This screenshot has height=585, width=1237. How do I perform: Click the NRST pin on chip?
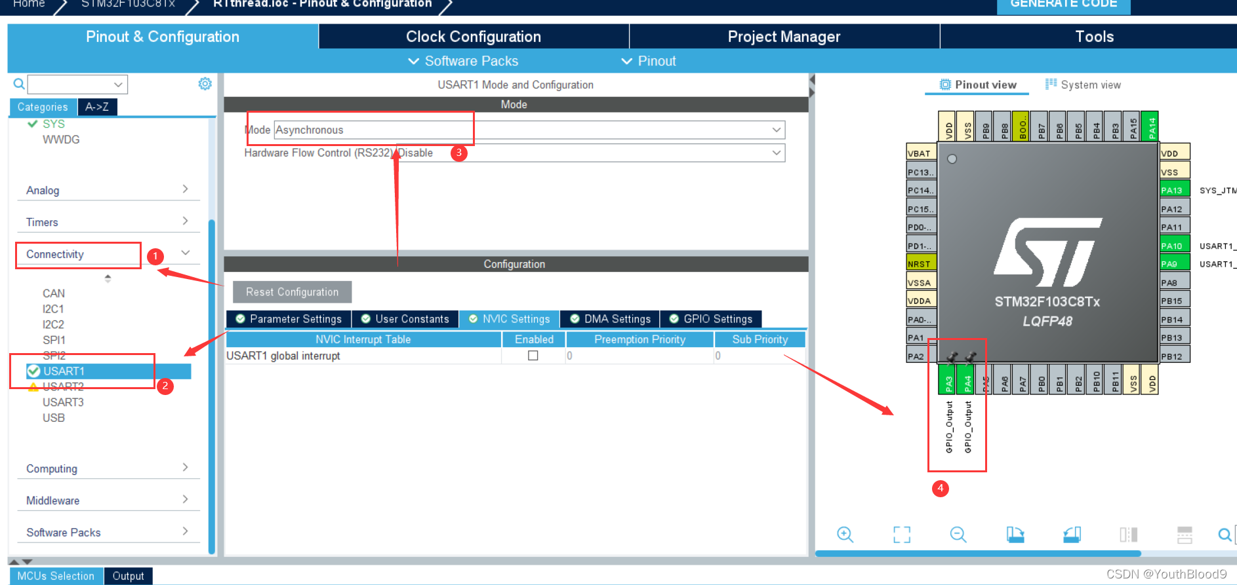tap(921, 264)
